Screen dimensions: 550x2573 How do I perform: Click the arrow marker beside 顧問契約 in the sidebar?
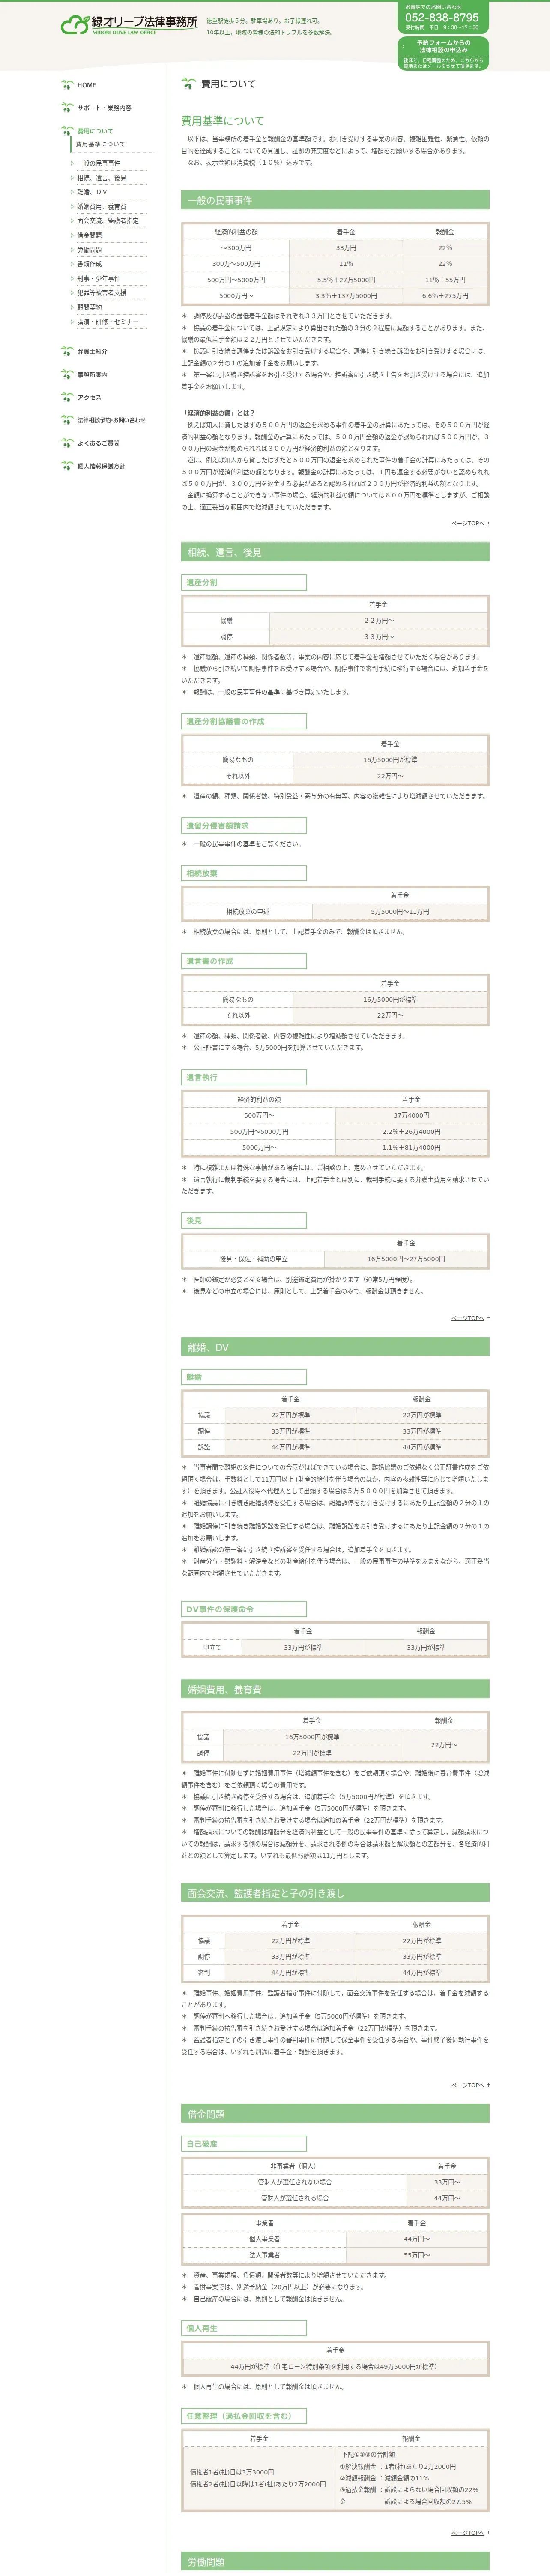(72, 307)
